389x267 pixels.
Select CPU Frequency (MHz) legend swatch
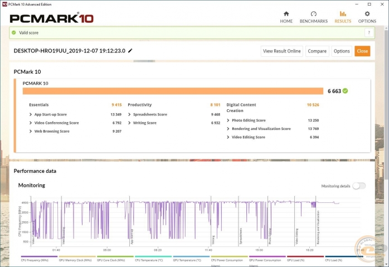[x=39, y=256]
